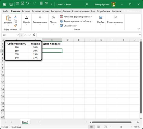Click the Excel logo in title bar
This screenshot has width=143, height=129.
[4, 4]
